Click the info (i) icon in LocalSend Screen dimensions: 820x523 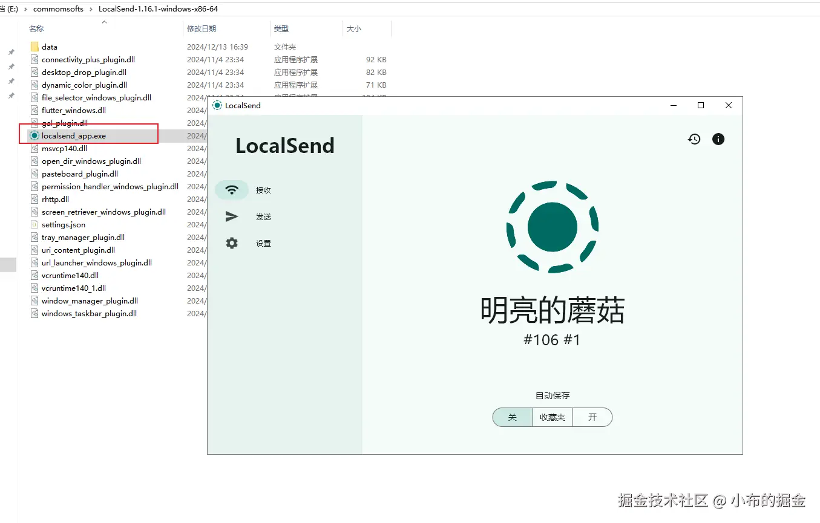[x=718, y=139]
